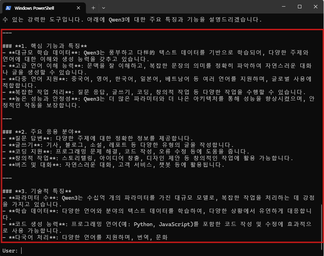Click the wrapped line "을 가지고 있습니다."
The width and height of the screenshot is (324, 256).
32,204
